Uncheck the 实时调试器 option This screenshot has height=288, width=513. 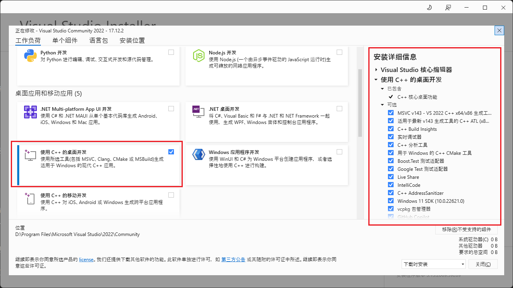(391, 137)
